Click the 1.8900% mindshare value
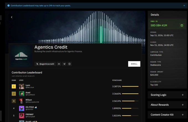The height and width of the screenshot is (122, 188). point(117,108)
